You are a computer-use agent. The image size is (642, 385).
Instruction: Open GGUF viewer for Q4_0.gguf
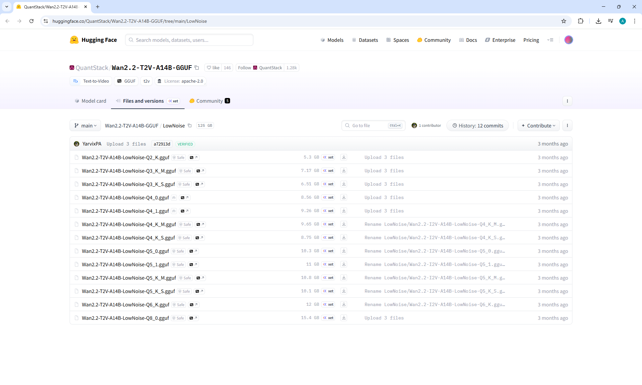point(185,198)
